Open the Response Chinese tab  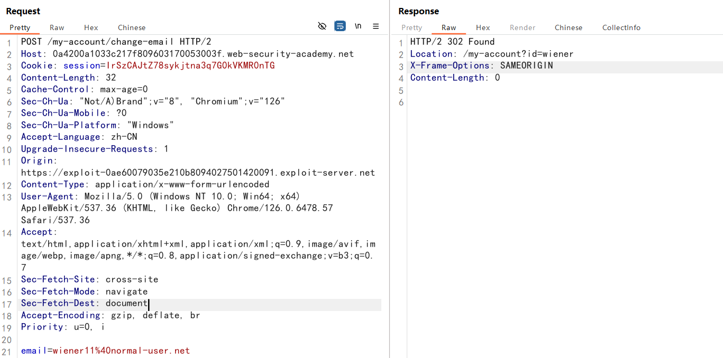tap(569, 27)
